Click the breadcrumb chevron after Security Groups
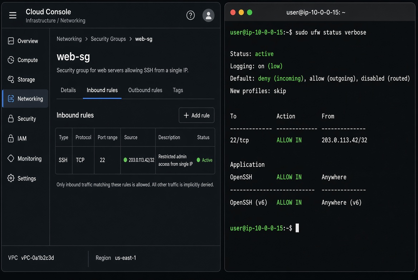The width and height of the screenshot is (418, 280). pos(131,39)
